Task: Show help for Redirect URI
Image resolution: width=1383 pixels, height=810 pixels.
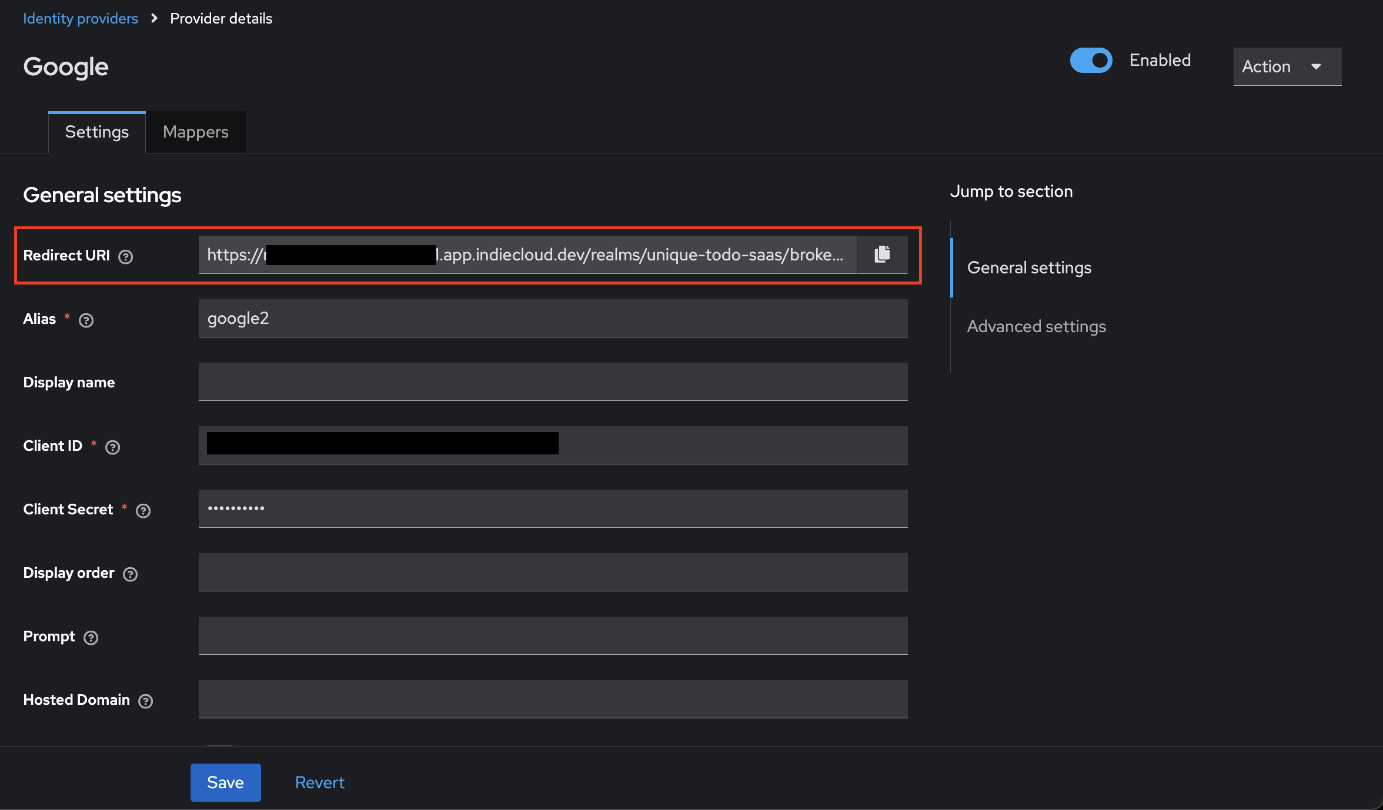Action: pos(125,257)
